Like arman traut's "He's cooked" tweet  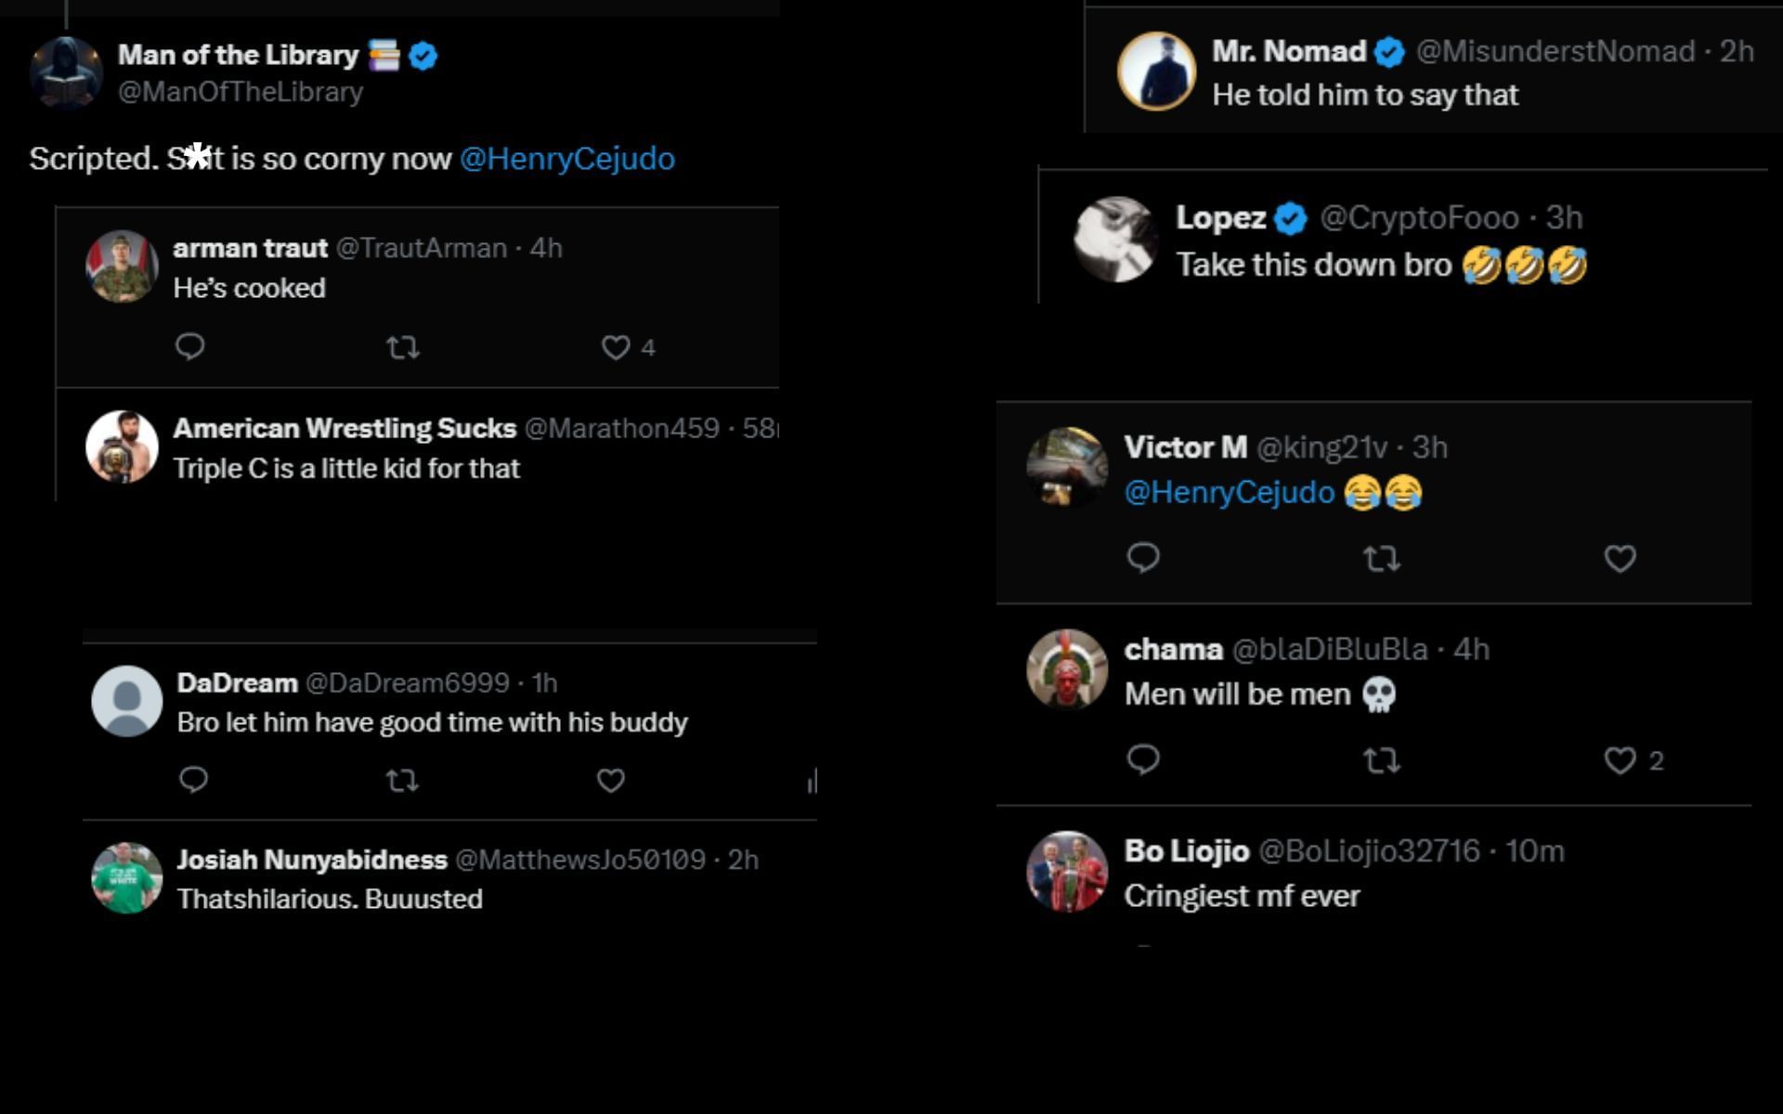(616, 347)
